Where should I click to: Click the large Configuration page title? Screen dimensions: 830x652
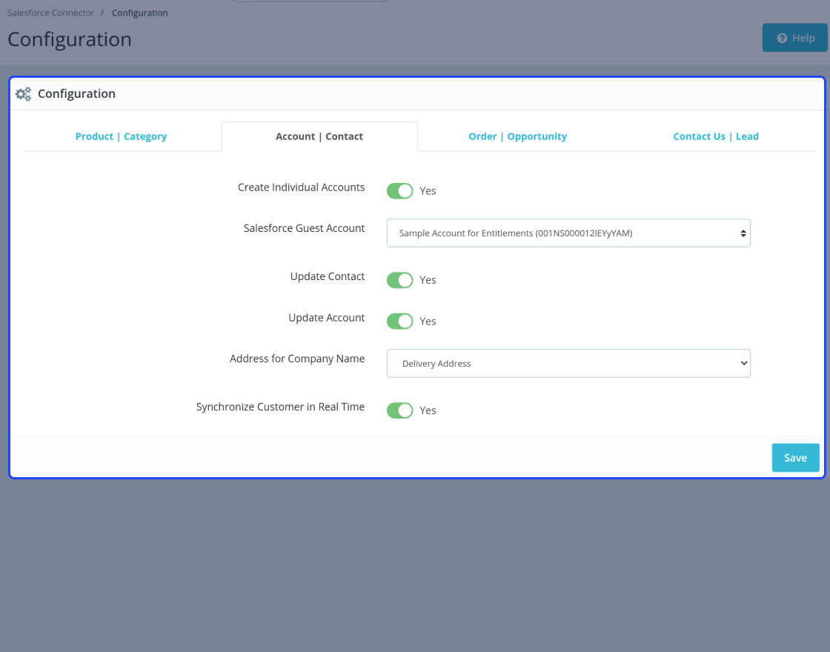[x=70, y=40]
